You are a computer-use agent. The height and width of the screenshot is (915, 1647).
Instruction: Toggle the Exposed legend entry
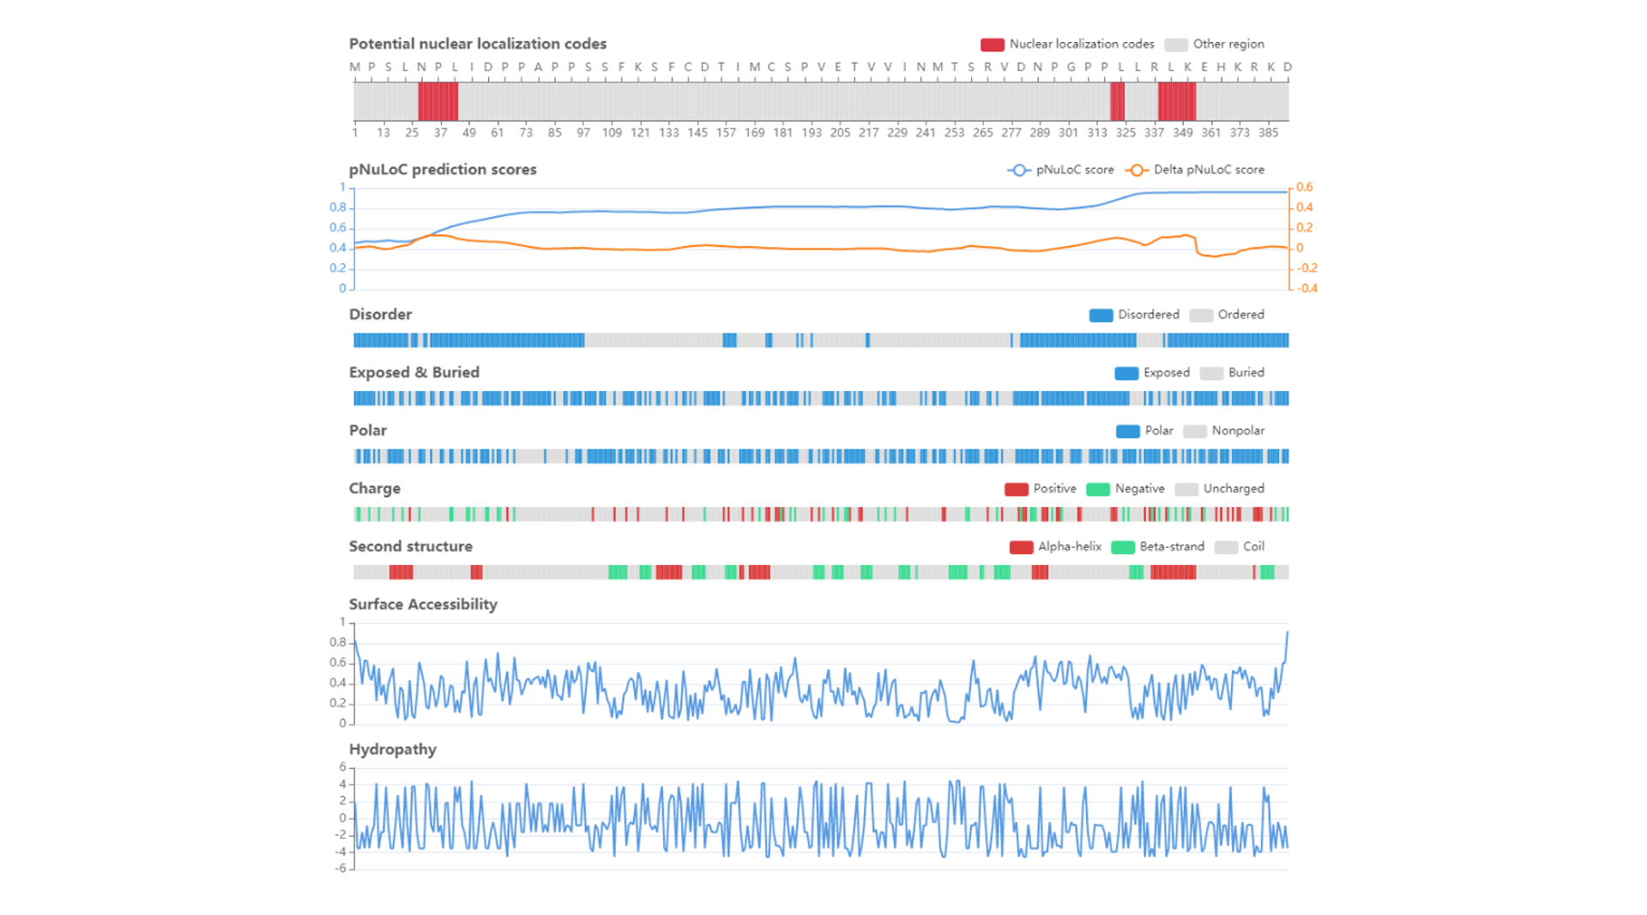tap(1152, 373)
